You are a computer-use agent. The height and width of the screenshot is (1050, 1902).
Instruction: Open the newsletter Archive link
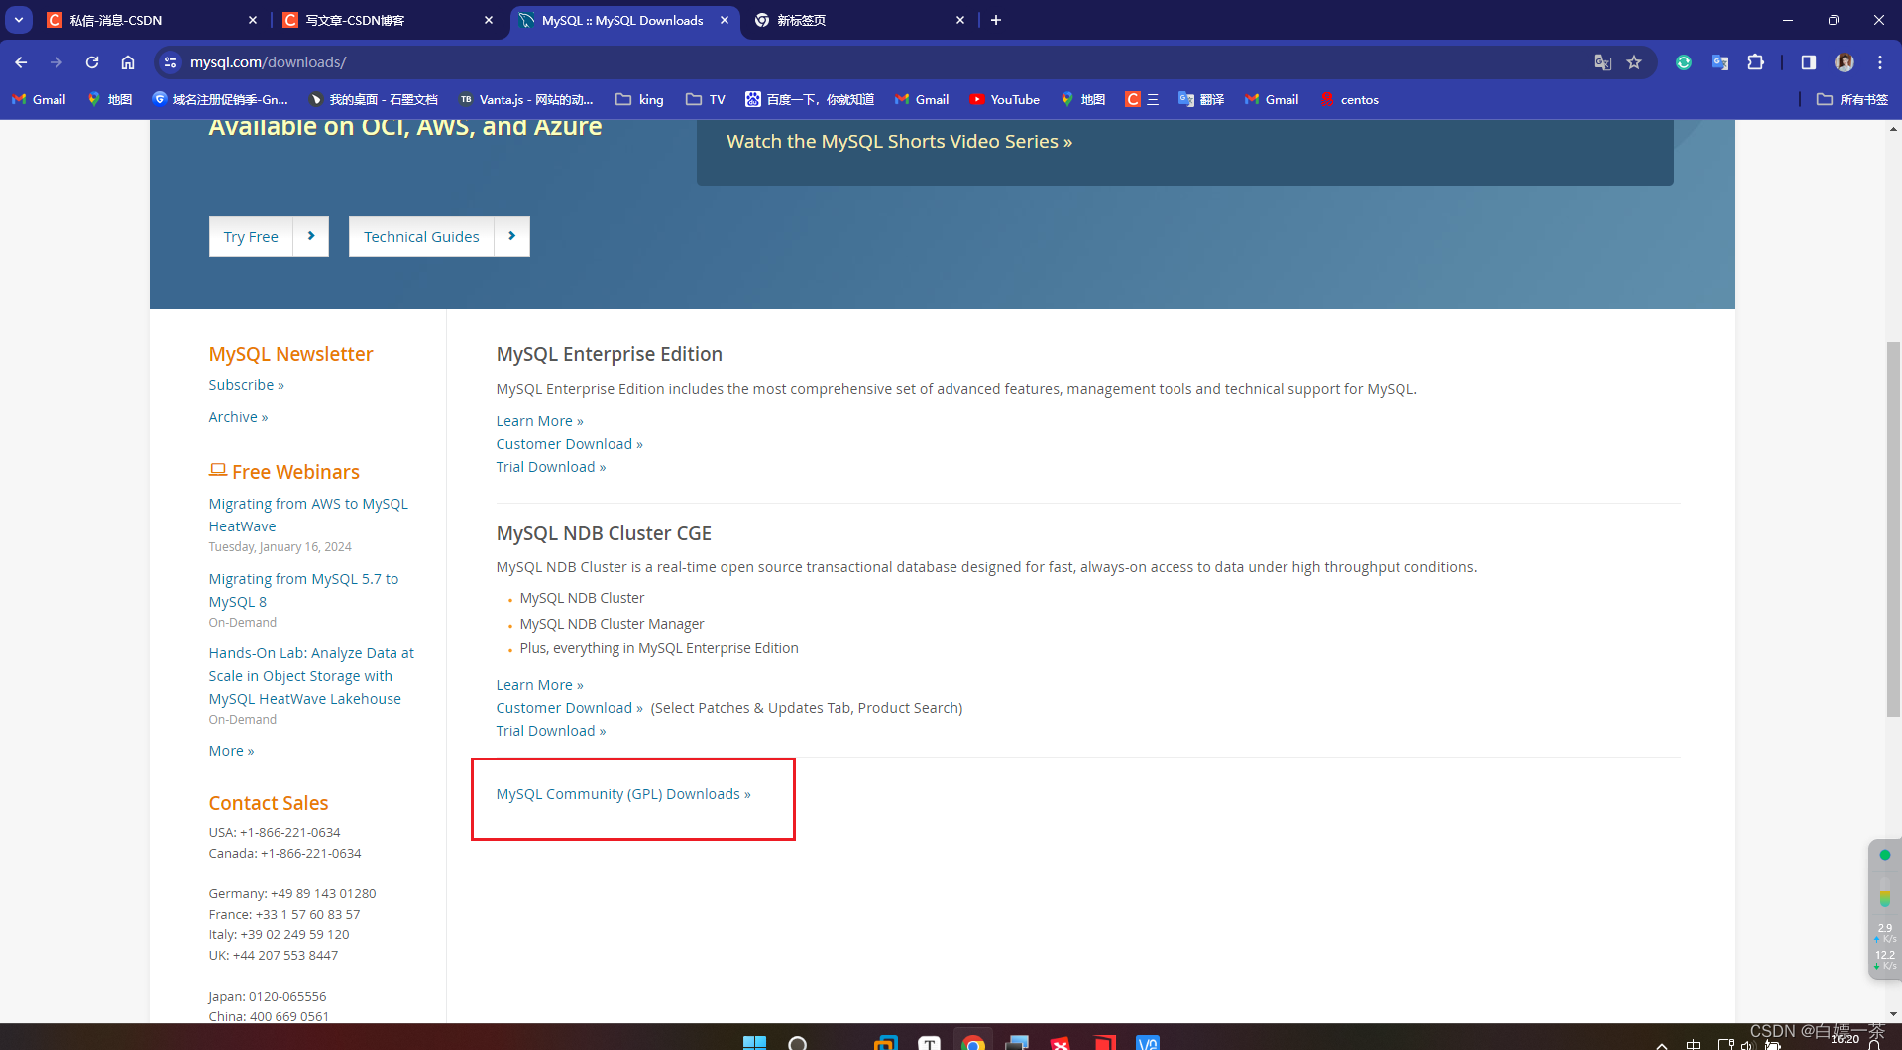(x=238, y=417)
